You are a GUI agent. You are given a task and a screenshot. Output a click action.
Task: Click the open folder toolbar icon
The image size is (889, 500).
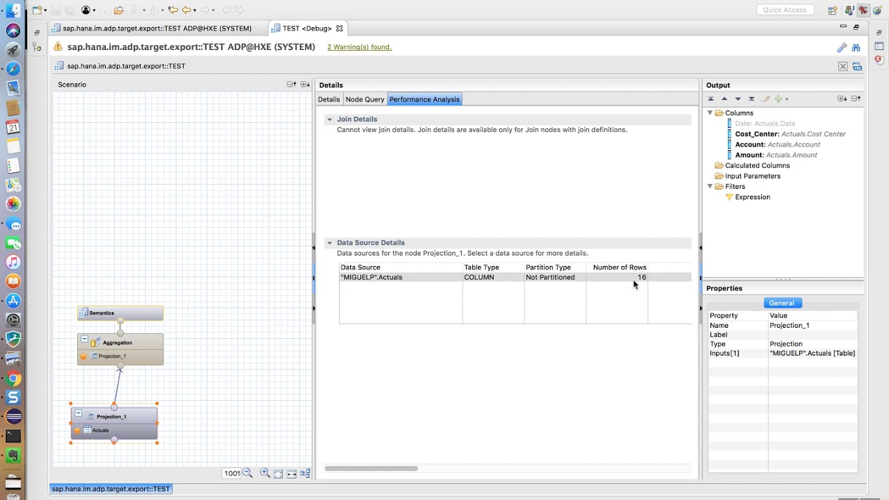(x=119, y=10)
